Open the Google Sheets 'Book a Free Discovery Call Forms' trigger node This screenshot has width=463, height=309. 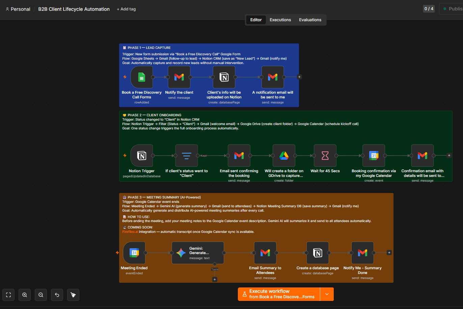point(142,77)
